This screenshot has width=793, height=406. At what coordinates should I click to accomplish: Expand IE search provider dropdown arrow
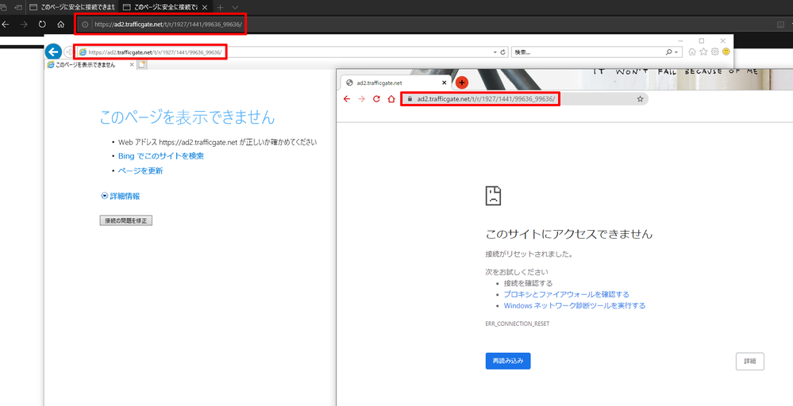[x=676, y=52]
